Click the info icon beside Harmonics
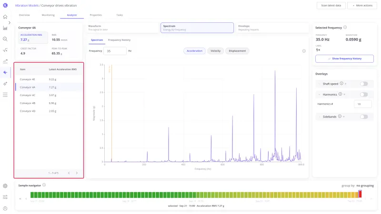The height and width of the screenshot is (214, 381). point(340,94)
